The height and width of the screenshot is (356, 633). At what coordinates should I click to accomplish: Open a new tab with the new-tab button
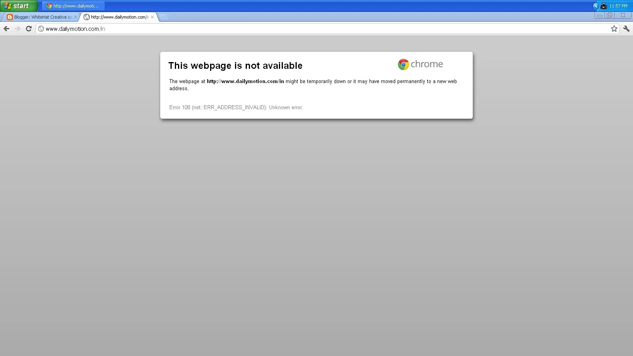[x=163, y=17]
